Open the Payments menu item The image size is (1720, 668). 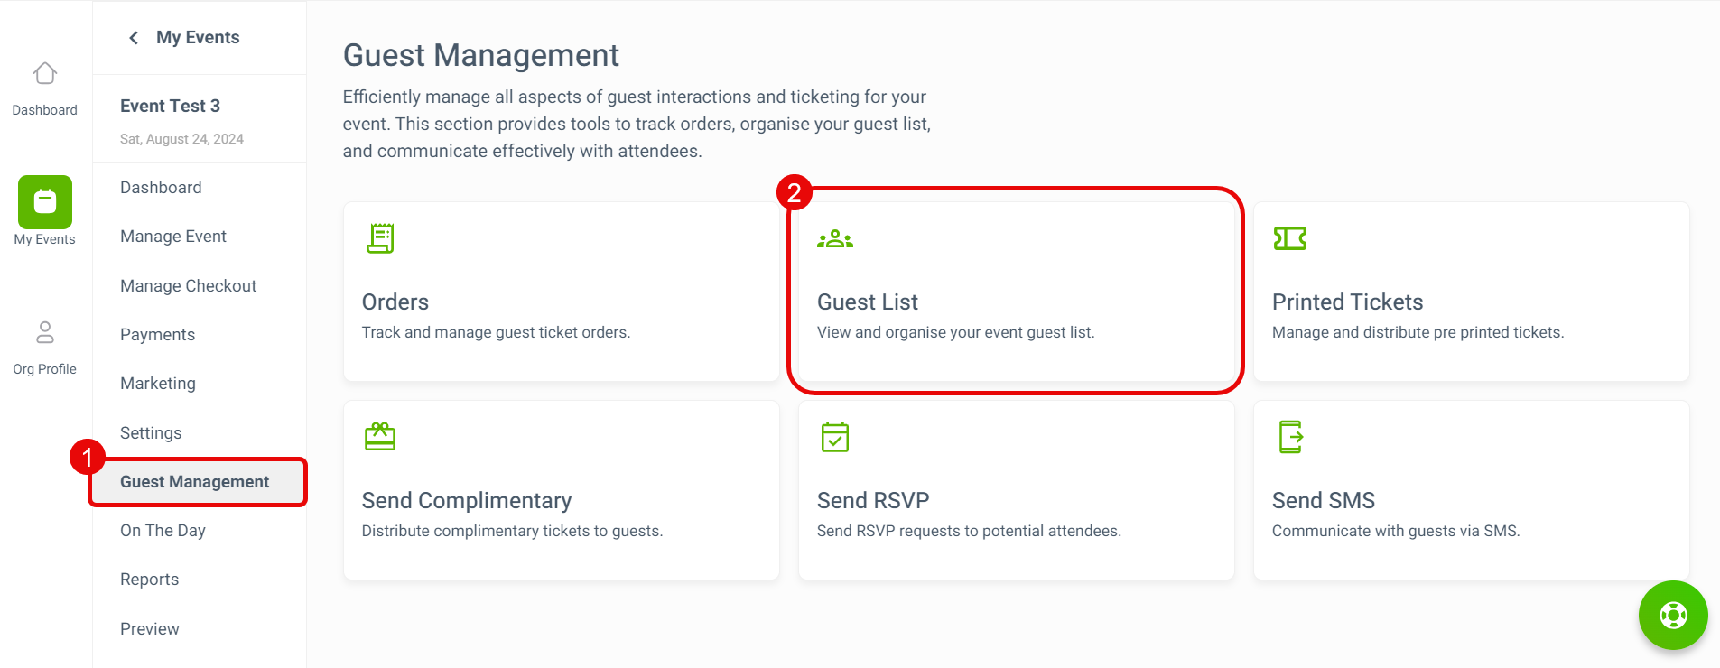coord(158,335)
